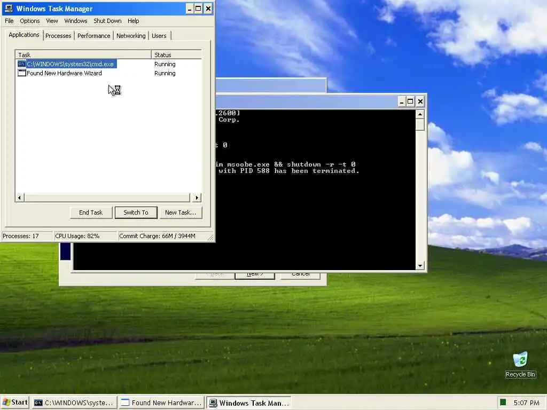Maximize the Windows Task Manager window
This screenshot has height=410, width=547.
(198, 9)
